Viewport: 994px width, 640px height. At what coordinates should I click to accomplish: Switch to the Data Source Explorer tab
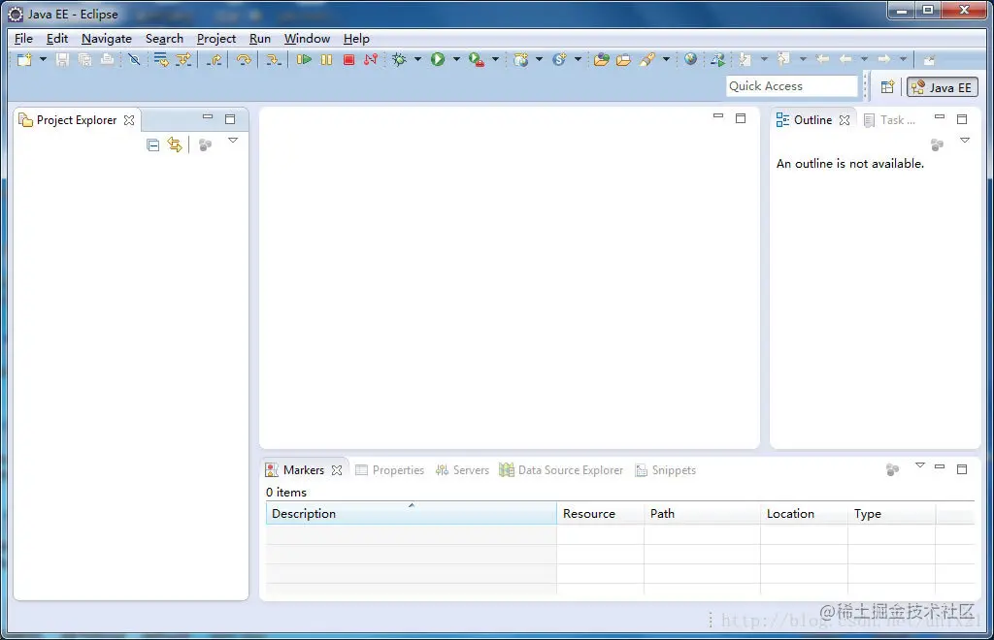point(561,470)
